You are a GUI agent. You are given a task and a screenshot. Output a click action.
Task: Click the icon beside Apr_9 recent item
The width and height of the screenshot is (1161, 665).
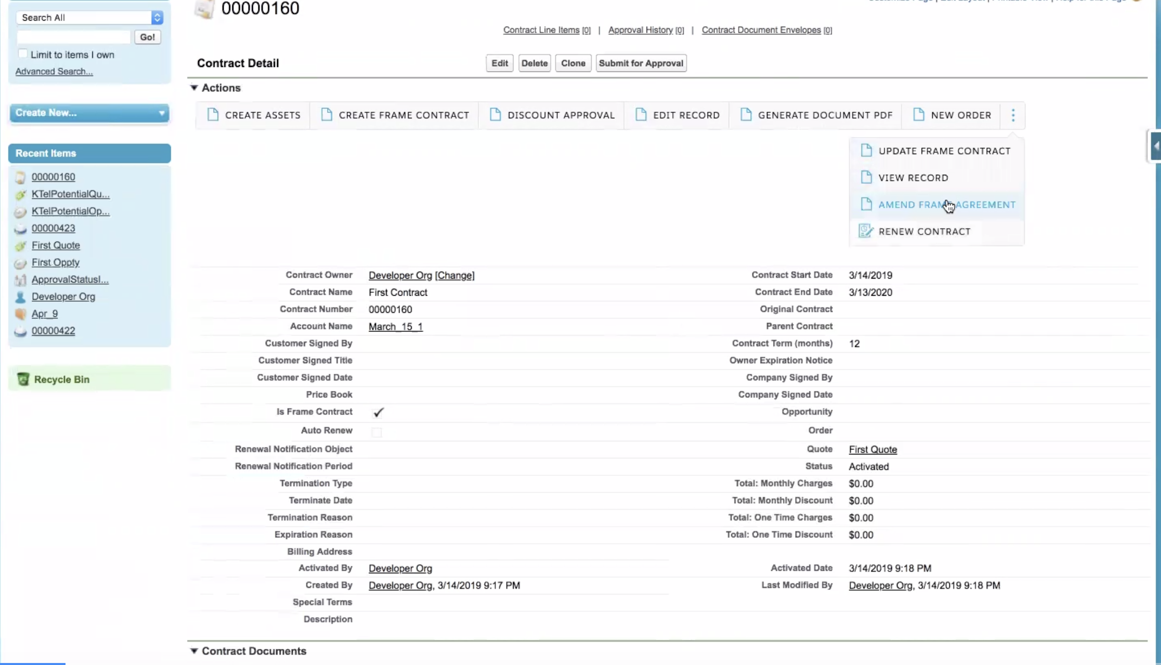pyautogui.click(x=20, y=314)
